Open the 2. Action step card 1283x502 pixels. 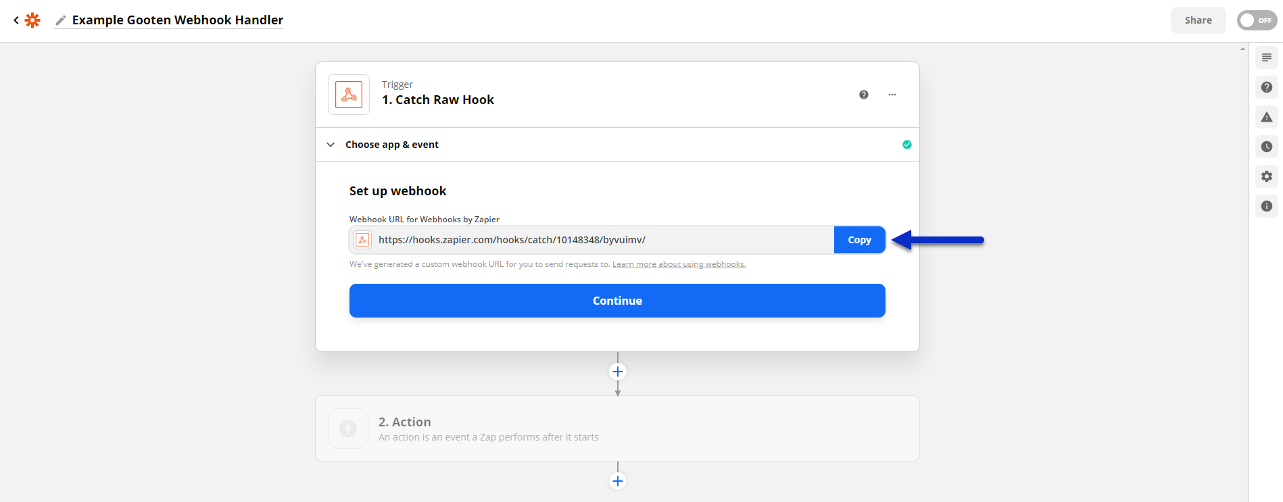(617, 428)
